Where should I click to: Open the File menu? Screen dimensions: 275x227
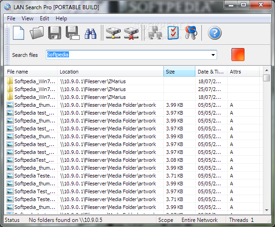coord(11,18)
